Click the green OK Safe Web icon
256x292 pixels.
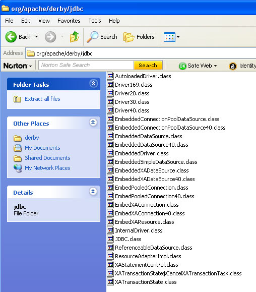[x=182, y=66]
